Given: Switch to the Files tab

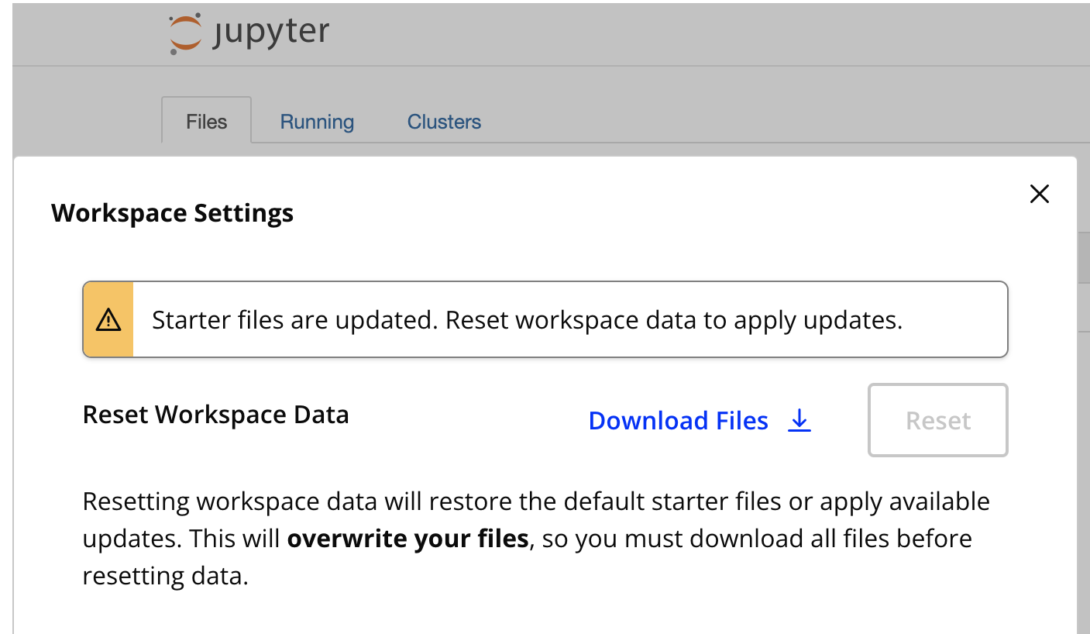Looking at the screenshot, I should tap(205, 121).
